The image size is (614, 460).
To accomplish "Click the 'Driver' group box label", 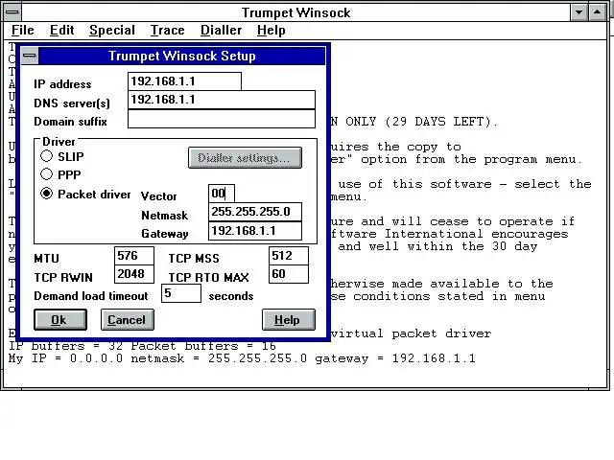I will [59, 141].
